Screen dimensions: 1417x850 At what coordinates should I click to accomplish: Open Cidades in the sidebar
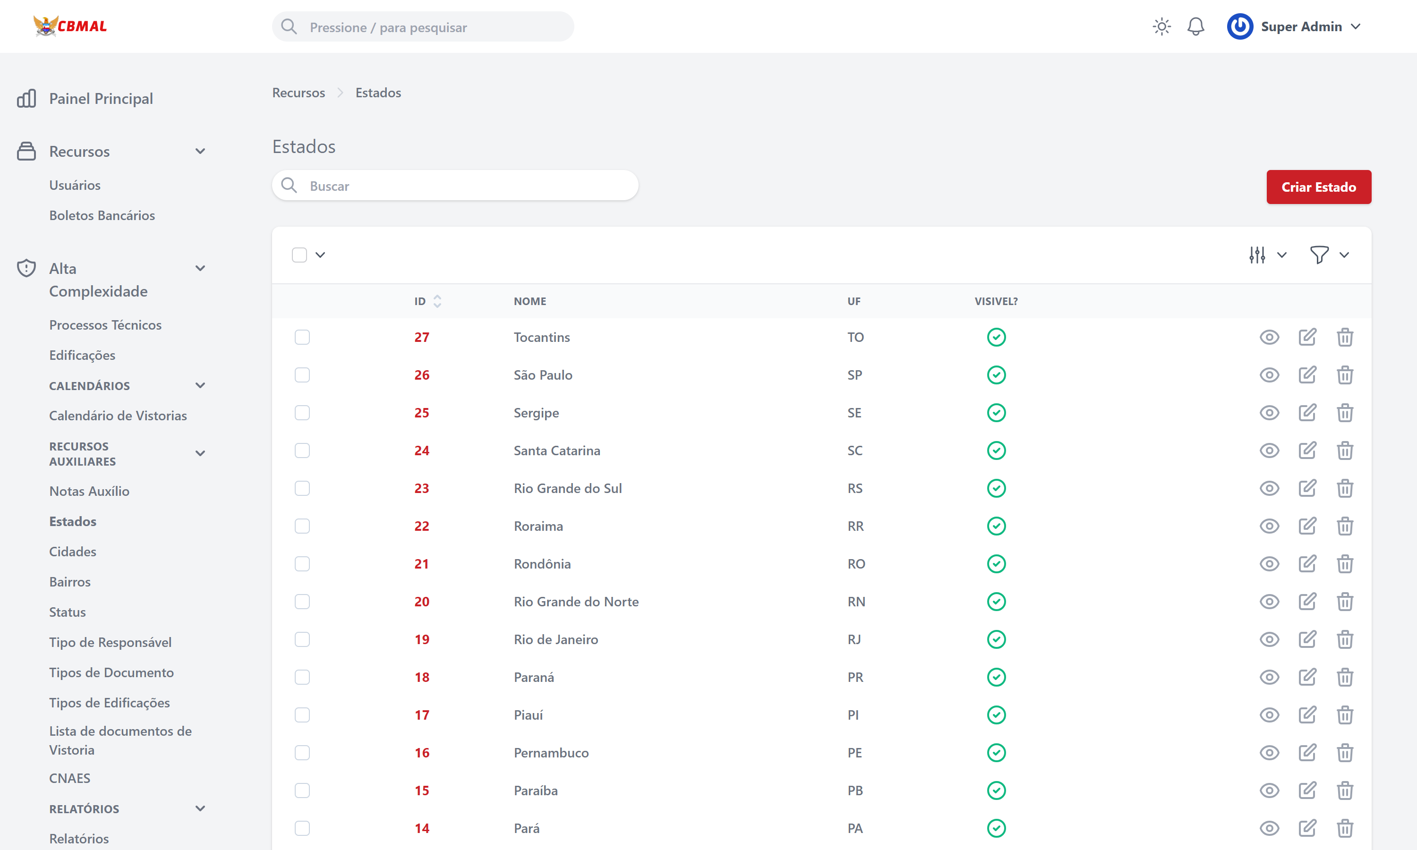[x=73, y=552]
